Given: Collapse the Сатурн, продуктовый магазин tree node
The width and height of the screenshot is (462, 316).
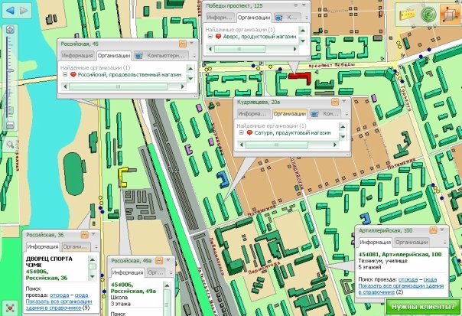Looking at the screenshot, I should [239, 132].
